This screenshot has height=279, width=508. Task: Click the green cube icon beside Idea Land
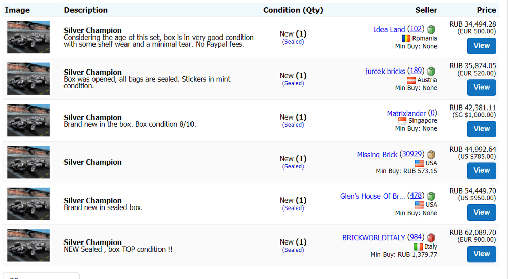point(432,30)
